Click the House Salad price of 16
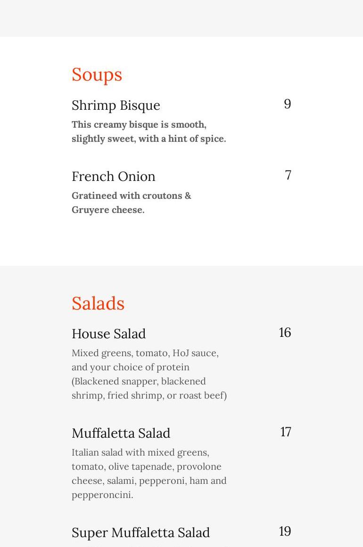The height and width of the screenshot is (547, 363). pyautogui.click(x=285, y=333)
